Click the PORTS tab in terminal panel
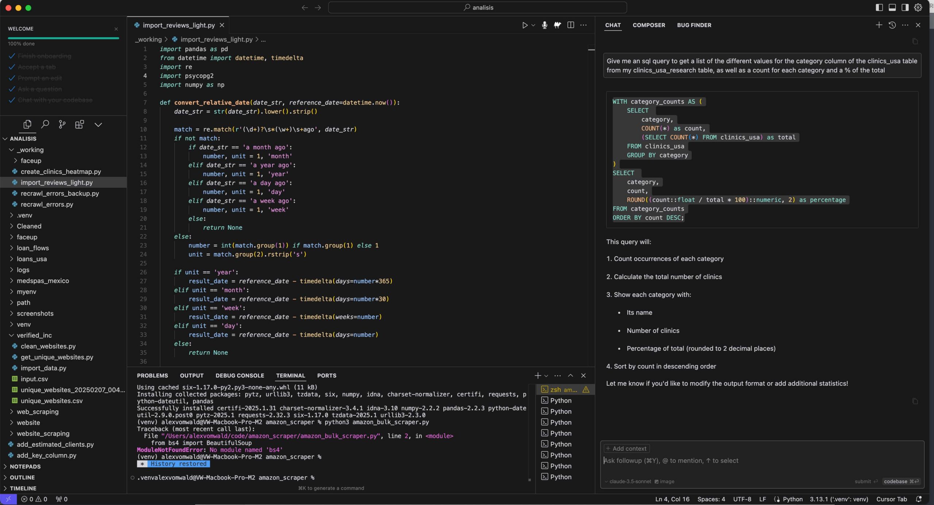This screenshot has width=934, height=505. pos(326,375)
